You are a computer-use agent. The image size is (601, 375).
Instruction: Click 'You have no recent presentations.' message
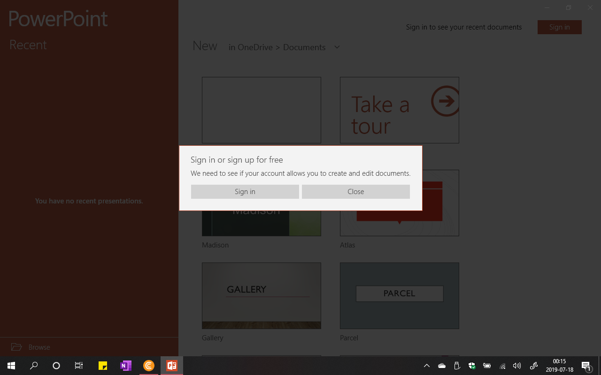(89, 201)
